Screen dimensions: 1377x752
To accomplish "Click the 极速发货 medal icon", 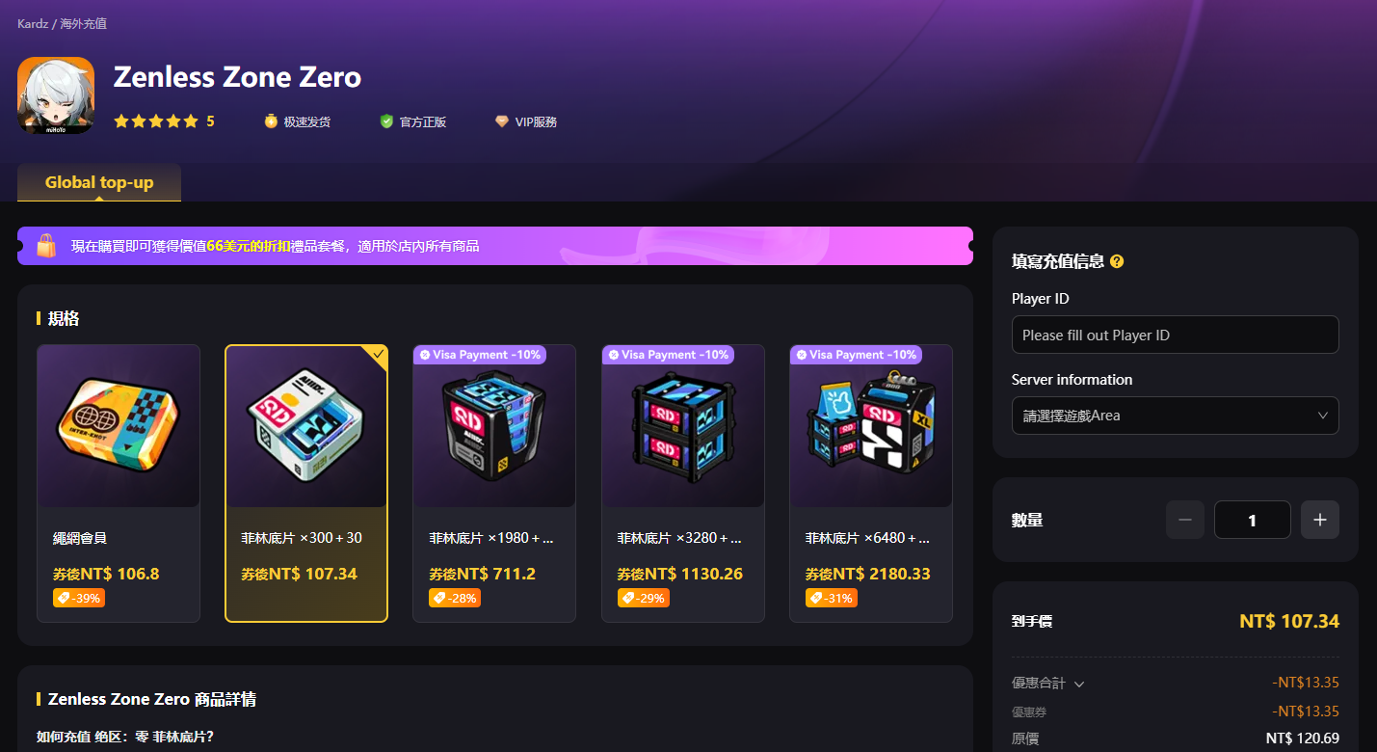I will pos(271,121).
